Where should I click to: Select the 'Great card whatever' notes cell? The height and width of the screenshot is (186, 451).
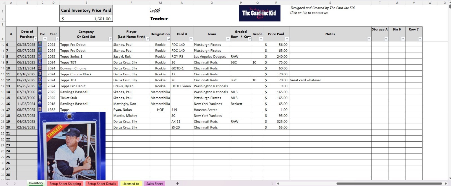click(330, 80)
